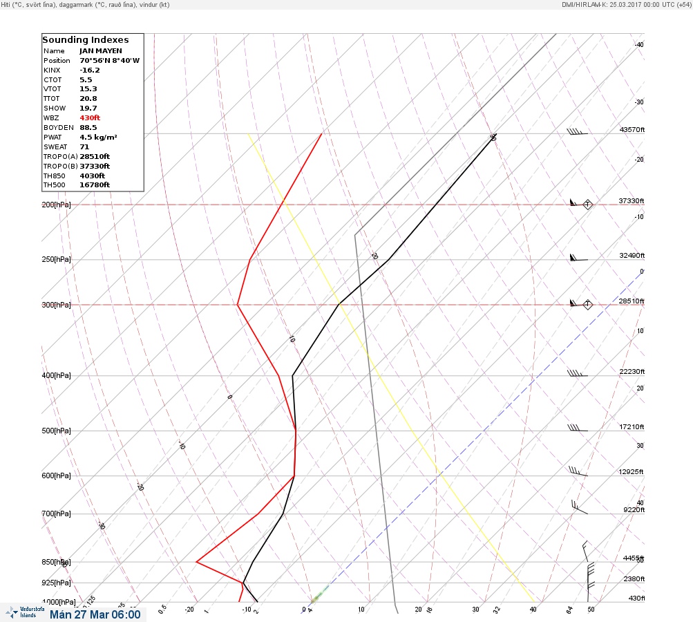
Task: Click the 400[hPa] pressure label
Action: click(x=56, y=375)
